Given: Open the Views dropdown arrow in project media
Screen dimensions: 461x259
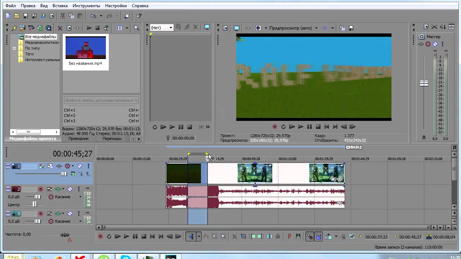Looking at the screenshot, I should pyautogui.click(x=127, y=28).
